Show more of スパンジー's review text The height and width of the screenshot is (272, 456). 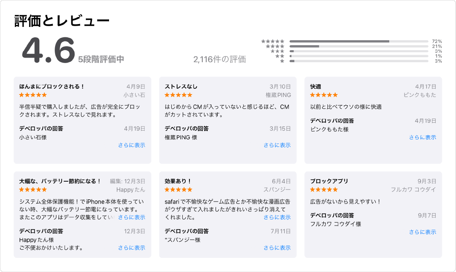point(277,217)
